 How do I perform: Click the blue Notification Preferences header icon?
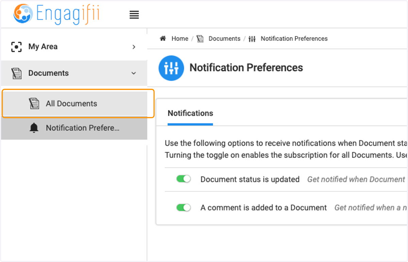(171, 68)
